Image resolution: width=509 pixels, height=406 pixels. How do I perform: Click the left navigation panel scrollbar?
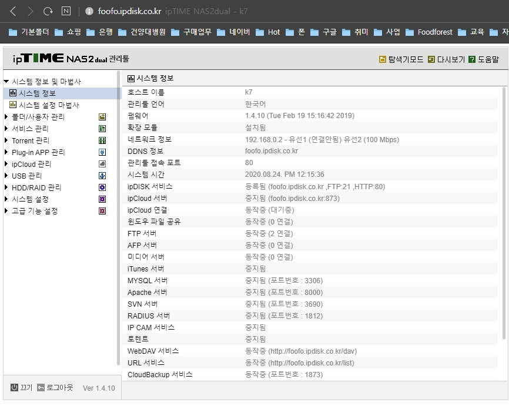click(118, 217)
